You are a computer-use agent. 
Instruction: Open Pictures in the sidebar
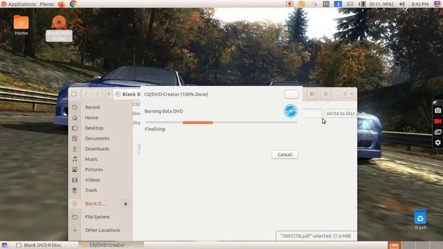(94, 169)
